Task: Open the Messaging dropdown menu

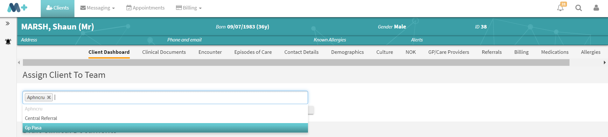Action: 97,8
